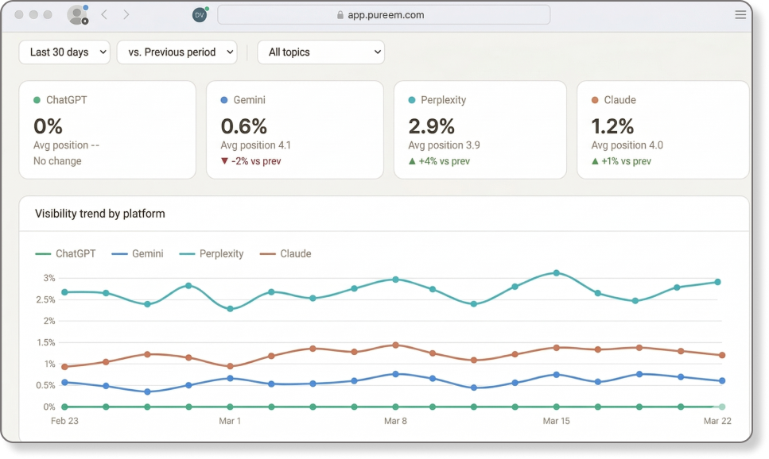Click the orange status dot on the Claude card
Viewport: 769px width, 459px height.
pos(593,100)
